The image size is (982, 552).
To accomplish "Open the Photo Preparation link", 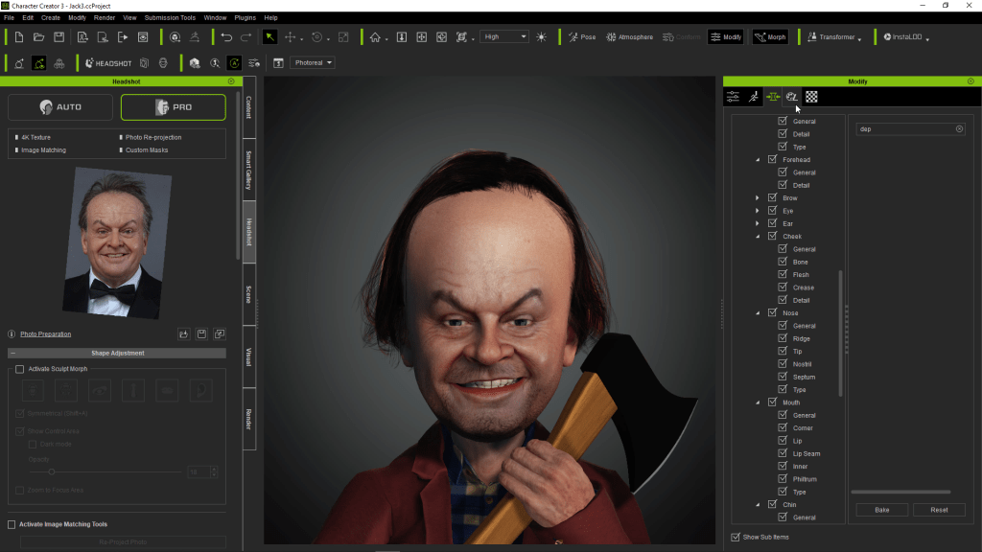I will 46,334.
